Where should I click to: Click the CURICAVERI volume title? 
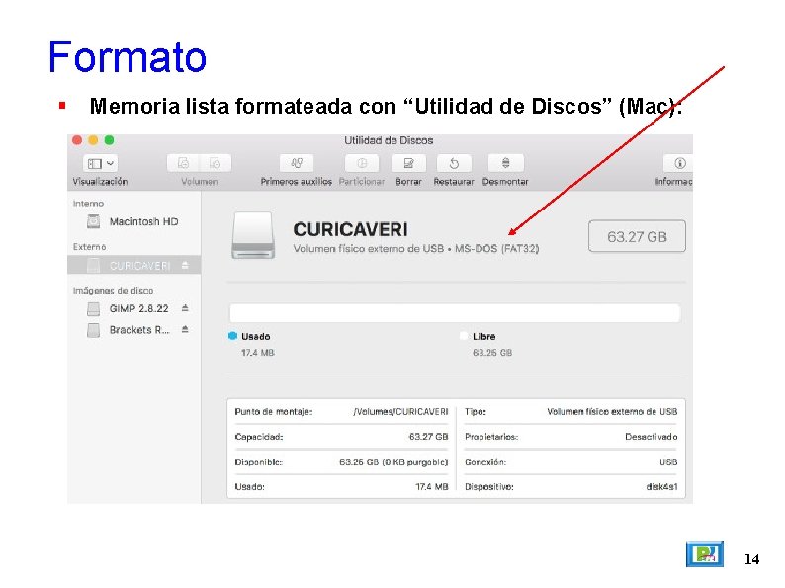350,229
